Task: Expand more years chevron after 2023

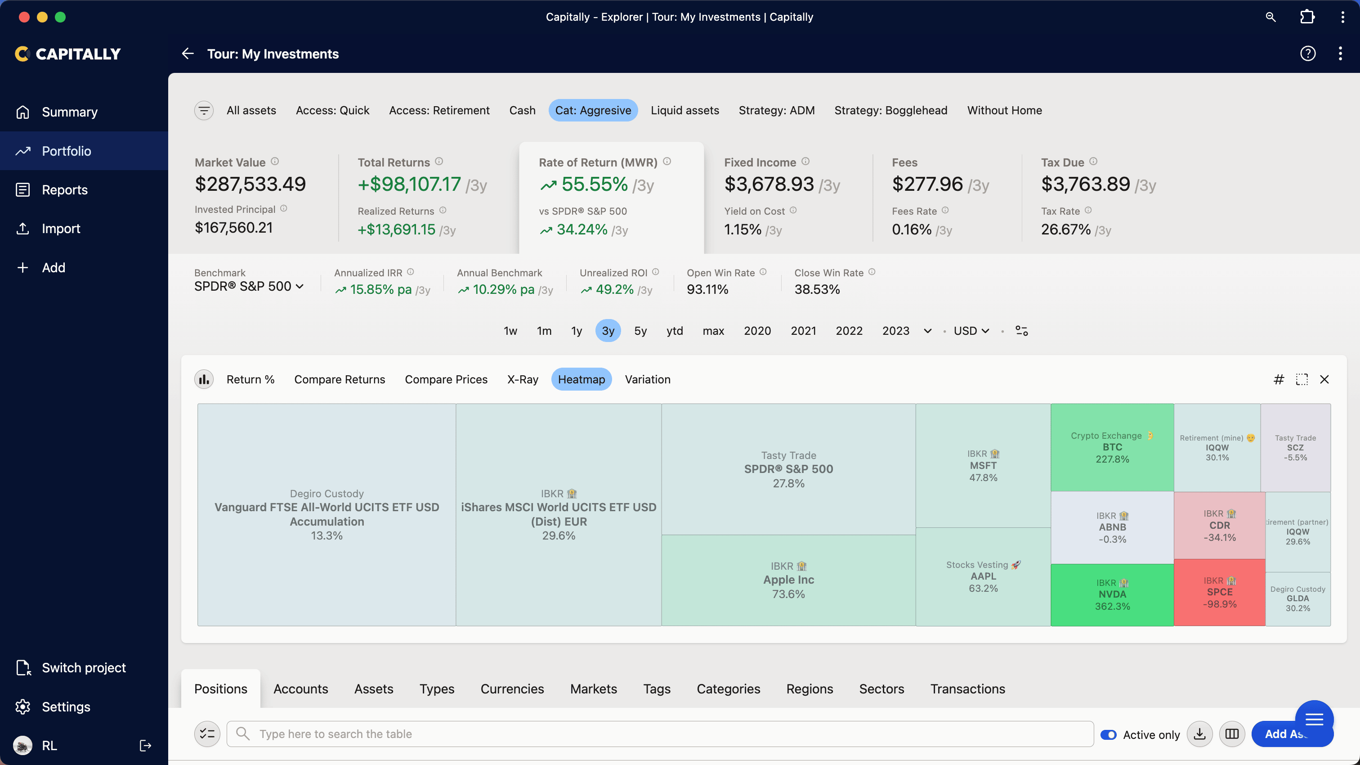Action: (927, 331)
